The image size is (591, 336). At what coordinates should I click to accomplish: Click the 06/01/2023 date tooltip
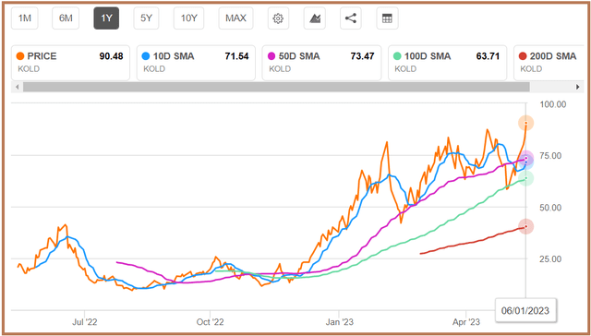click(525, 311)
